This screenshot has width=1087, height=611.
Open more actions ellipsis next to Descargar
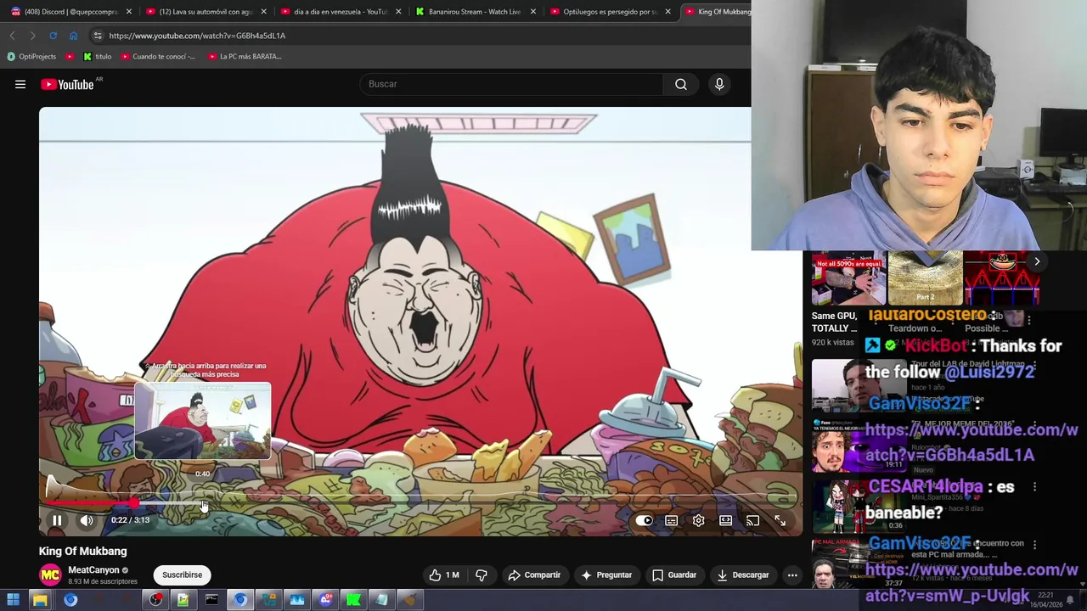click(x=792, y=575)
